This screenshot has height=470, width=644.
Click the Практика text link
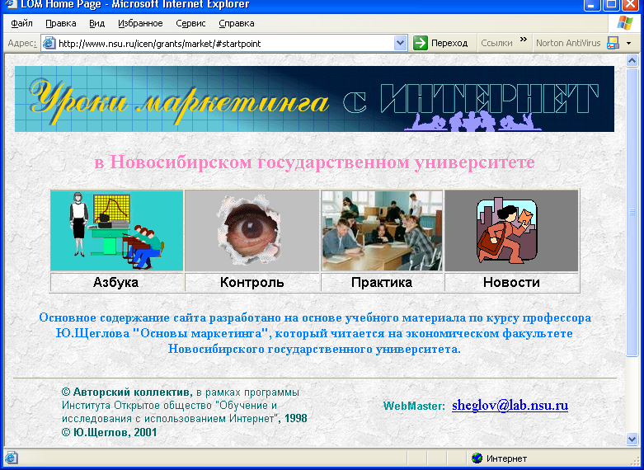tap(382, 282)
